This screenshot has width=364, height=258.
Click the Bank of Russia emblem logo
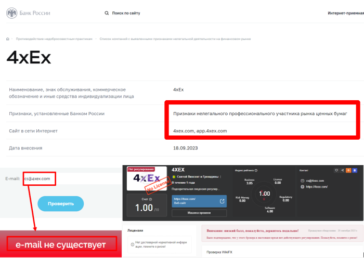11,13
